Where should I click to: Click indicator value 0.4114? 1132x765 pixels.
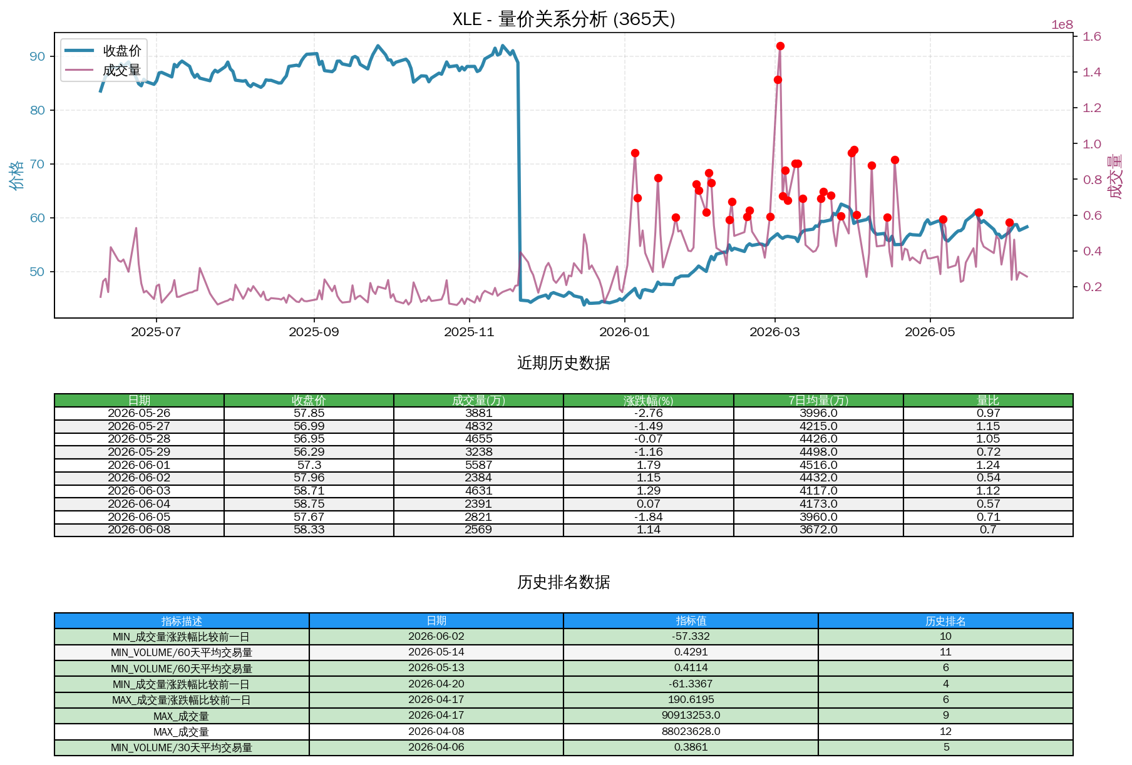tap(691, 668)
